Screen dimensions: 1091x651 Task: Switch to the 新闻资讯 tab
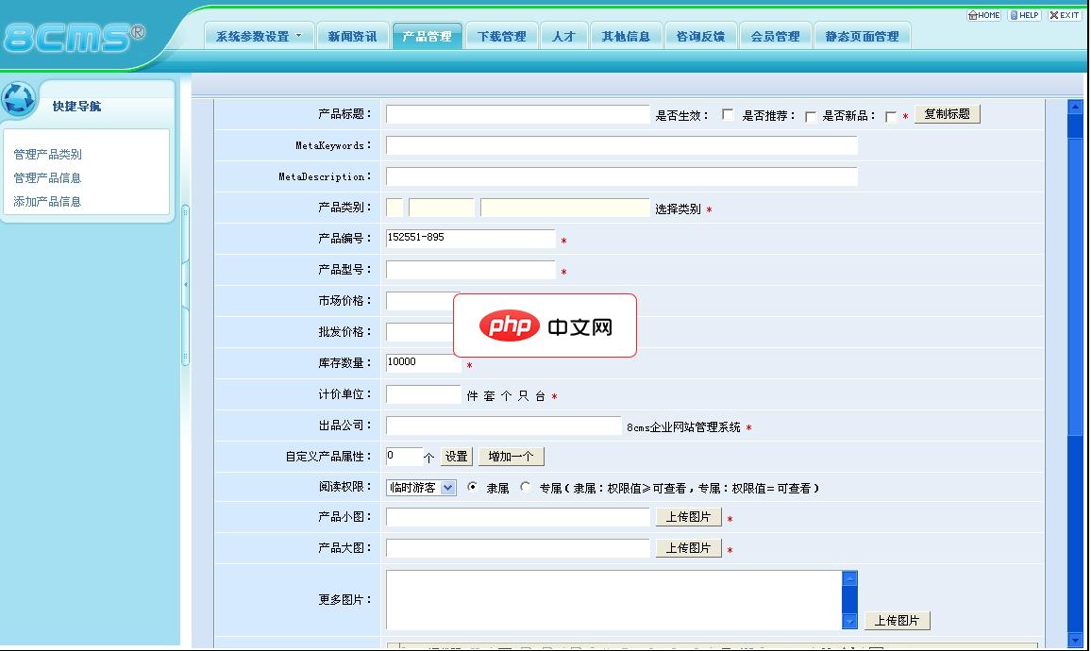coord(352,36)
